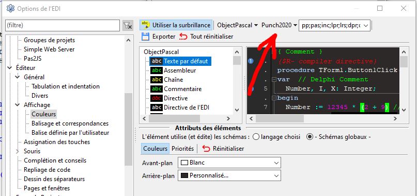Image resolution: width=417 pixels, height=196 pixels.
Task: Click the filter clear funnel icon
Action: [x=128, y=25]
